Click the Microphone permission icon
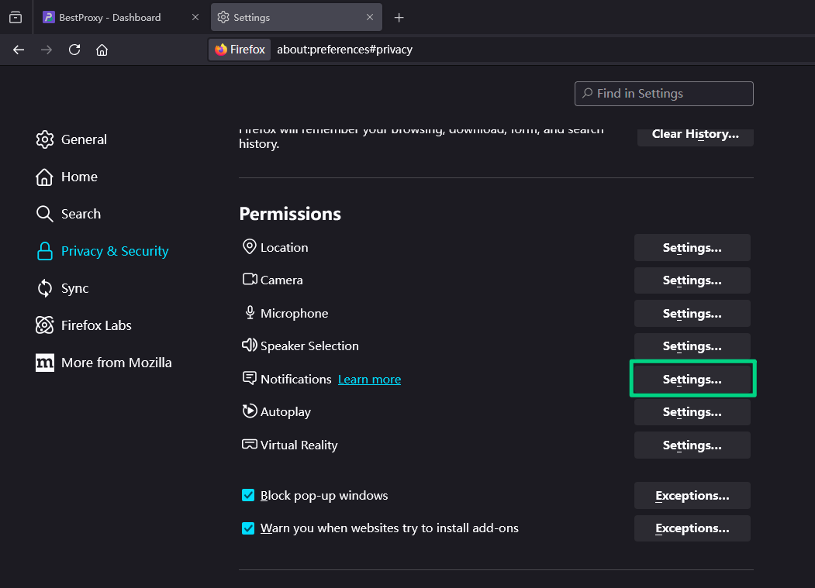The width and height of the screenshot is (815, 588). click(250, 312)
